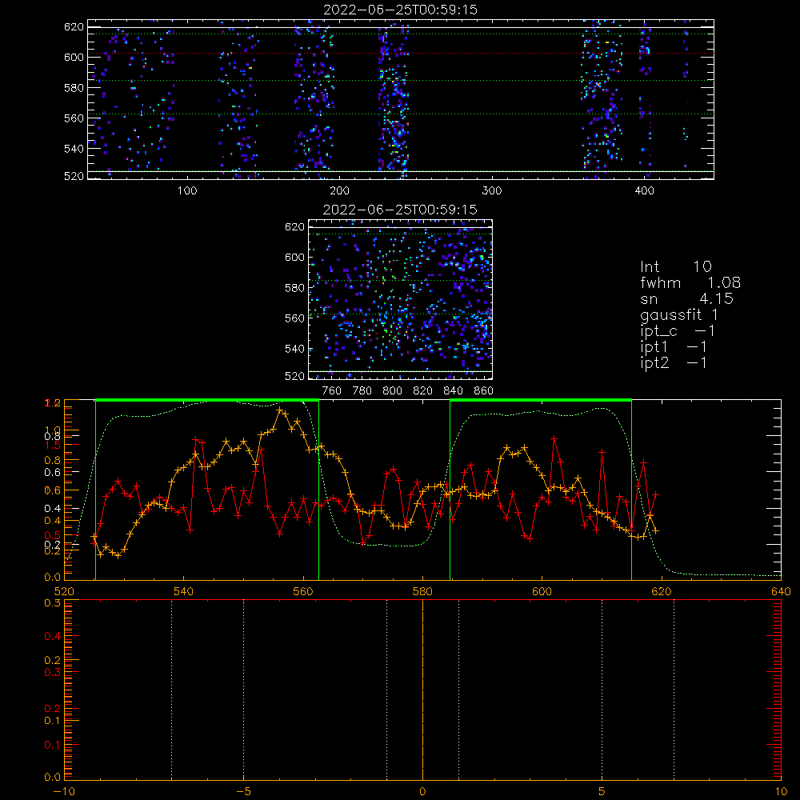Click x-axis label -5 on bottom plot
The height and width of the screenshot is (800, 800).
244,792
